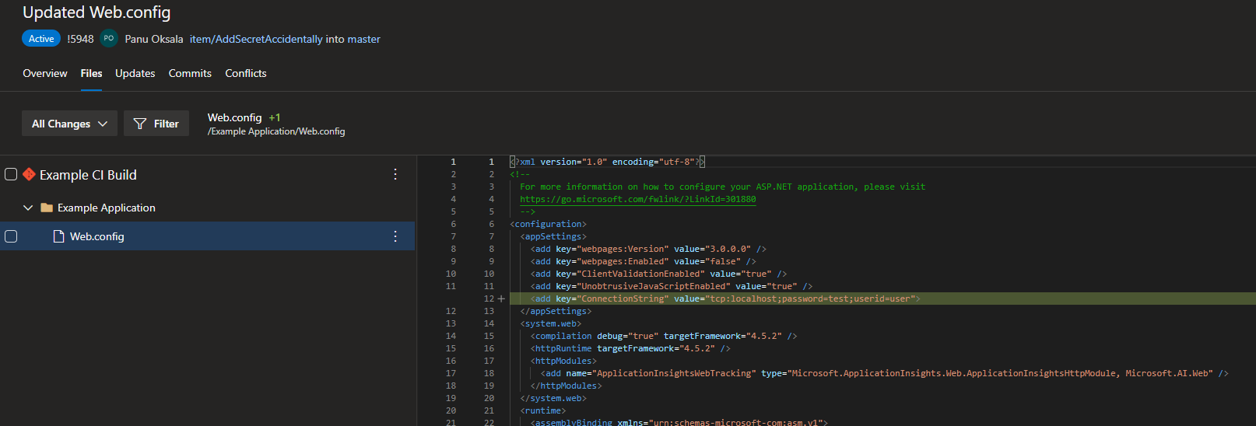1256x426 pixels.
Task: Click the added ConnectionString line in diff
Action: pos(724,299)
